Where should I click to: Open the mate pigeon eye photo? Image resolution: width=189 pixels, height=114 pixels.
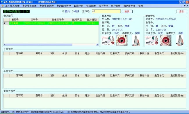point(166,40)
